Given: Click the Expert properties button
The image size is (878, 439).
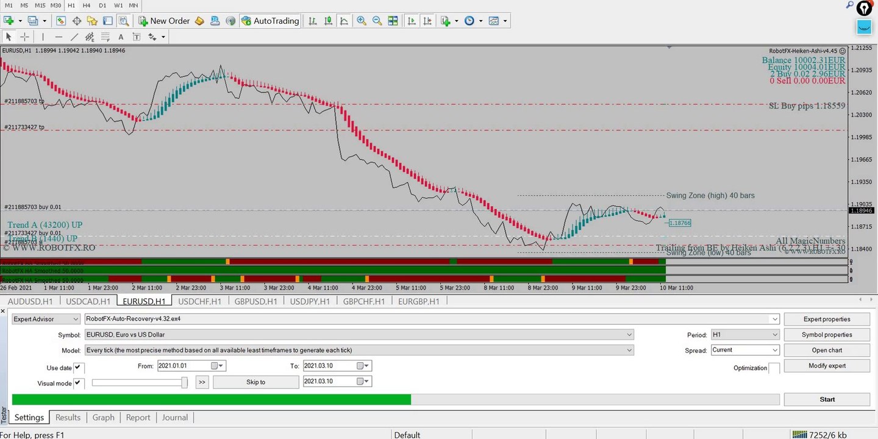Looking at the screenshot, I should (x=827, y=319).
